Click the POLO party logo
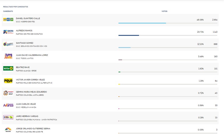The width and height of the screenshot is (224, 134). tap(8, 81)
